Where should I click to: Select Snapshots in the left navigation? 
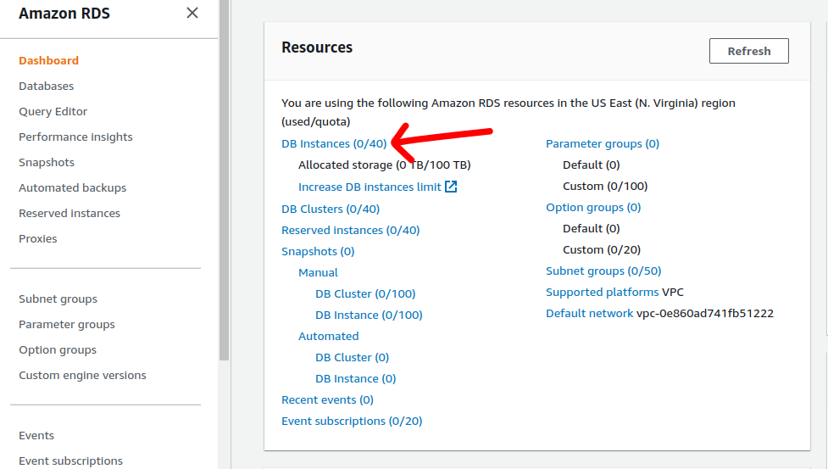47,162
